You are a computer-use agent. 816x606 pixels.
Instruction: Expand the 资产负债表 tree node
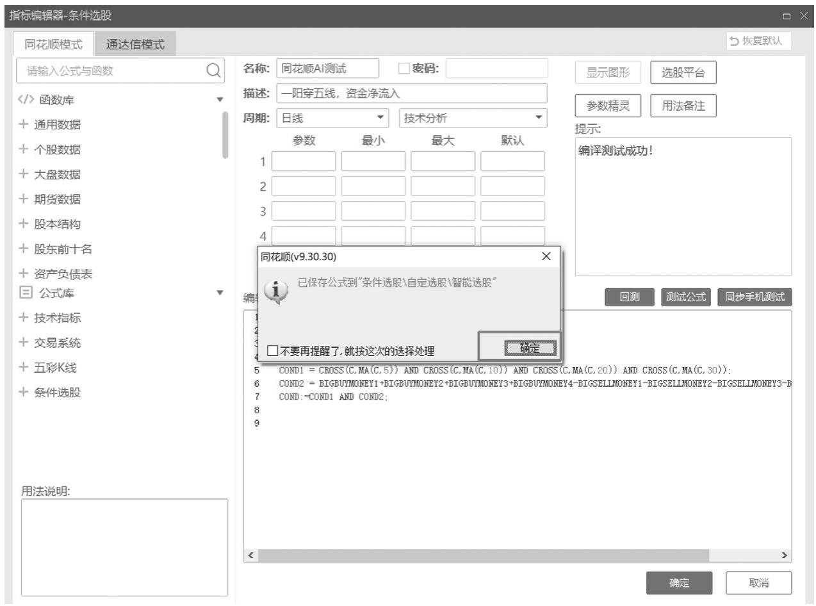click(24, 274)
